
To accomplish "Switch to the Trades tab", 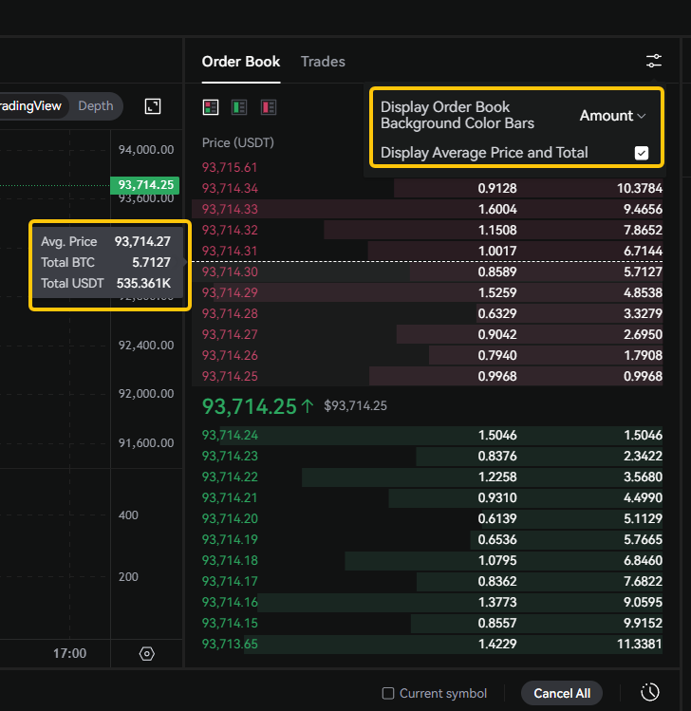I will pyautogui.click(x=323, y=62).
